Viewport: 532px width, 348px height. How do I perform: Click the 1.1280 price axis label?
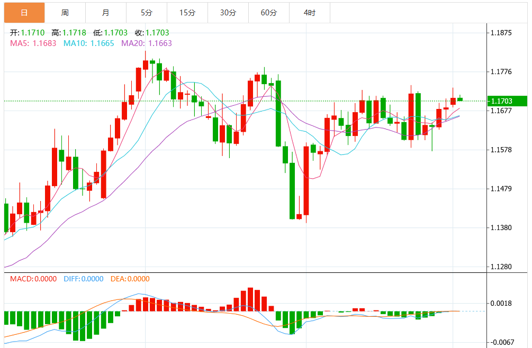(x=501, y=267)
